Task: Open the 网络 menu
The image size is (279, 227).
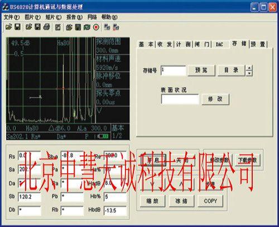Action: [92, 17]
